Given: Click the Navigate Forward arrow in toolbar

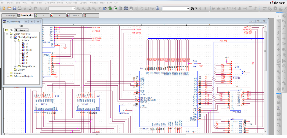Looking at the screenshot, I should (x=205, y=9).
